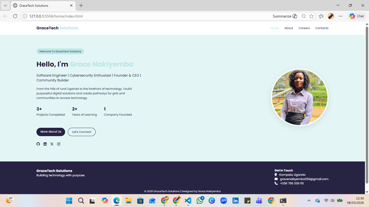Click the zoom magnifier icon in address bar
The height and width of the screenshot is (207, 369).
pyautogui.click(x=304, y=16)
